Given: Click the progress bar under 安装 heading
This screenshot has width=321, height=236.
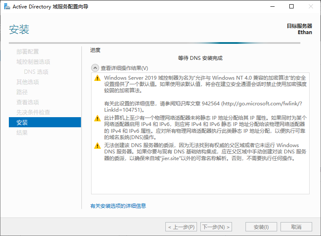Looking at the screenshot, I should point(154,43).
